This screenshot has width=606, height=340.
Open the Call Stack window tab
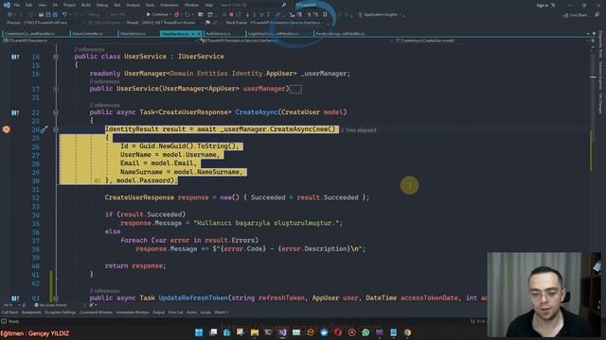coord(10,313)
